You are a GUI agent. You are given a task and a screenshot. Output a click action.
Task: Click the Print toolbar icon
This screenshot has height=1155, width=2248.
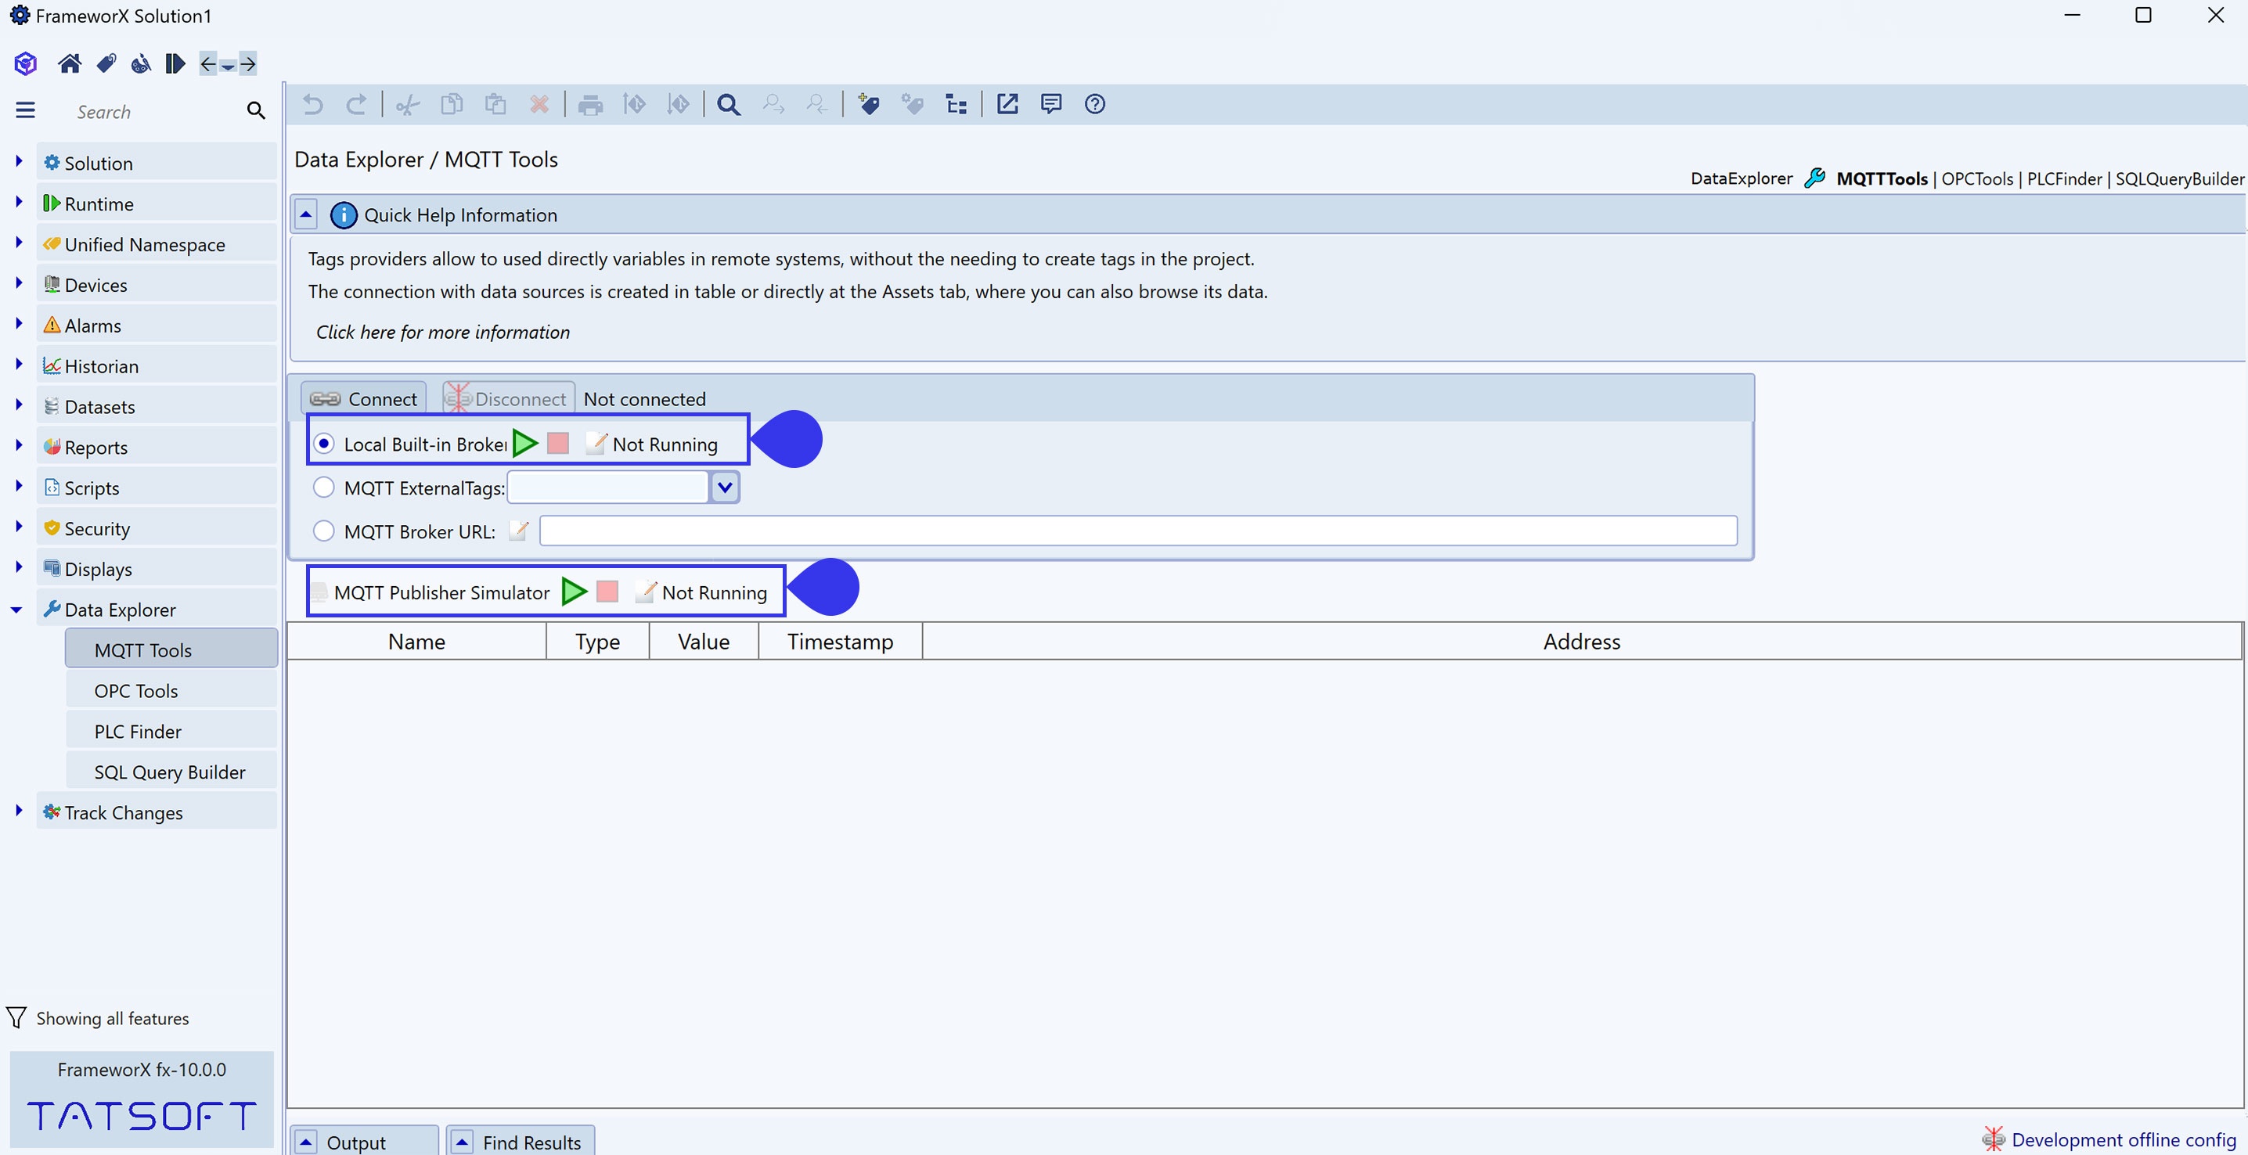pyautogui.click(x=591, y=105)
